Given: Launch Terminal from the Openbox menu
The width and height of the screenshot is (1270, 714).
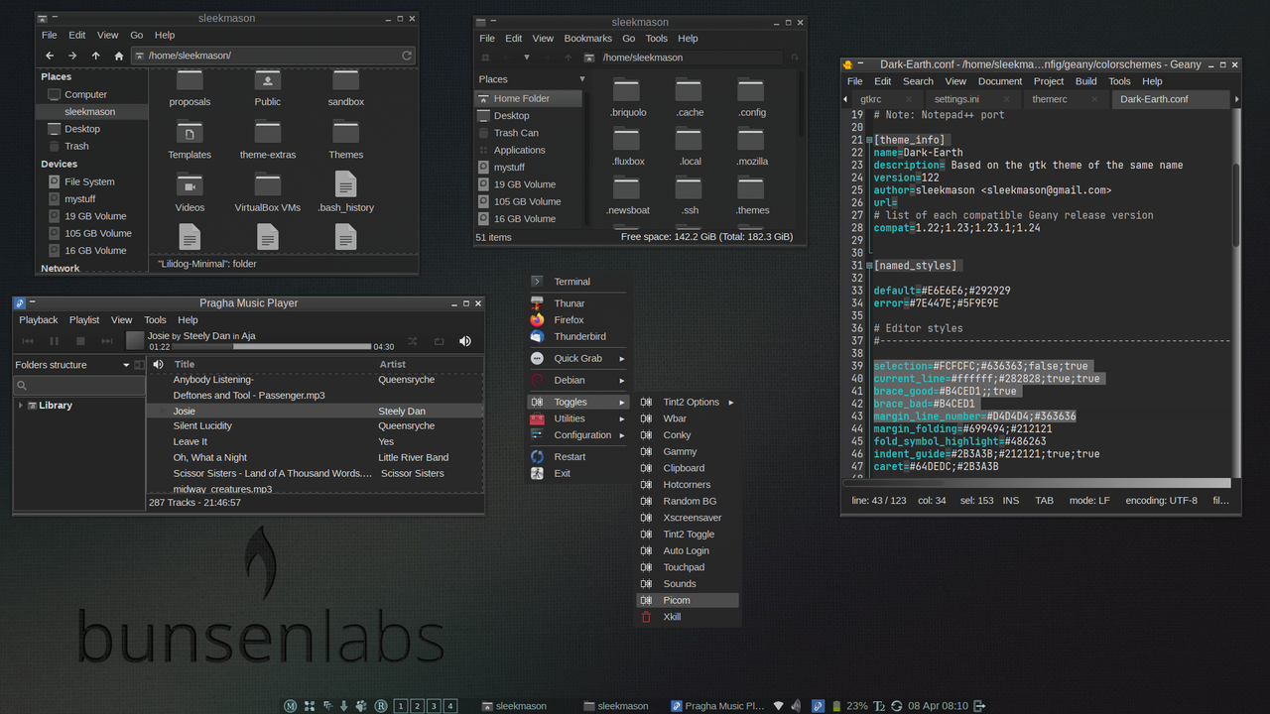Looking at the screenshot, I should pos(578,282).
